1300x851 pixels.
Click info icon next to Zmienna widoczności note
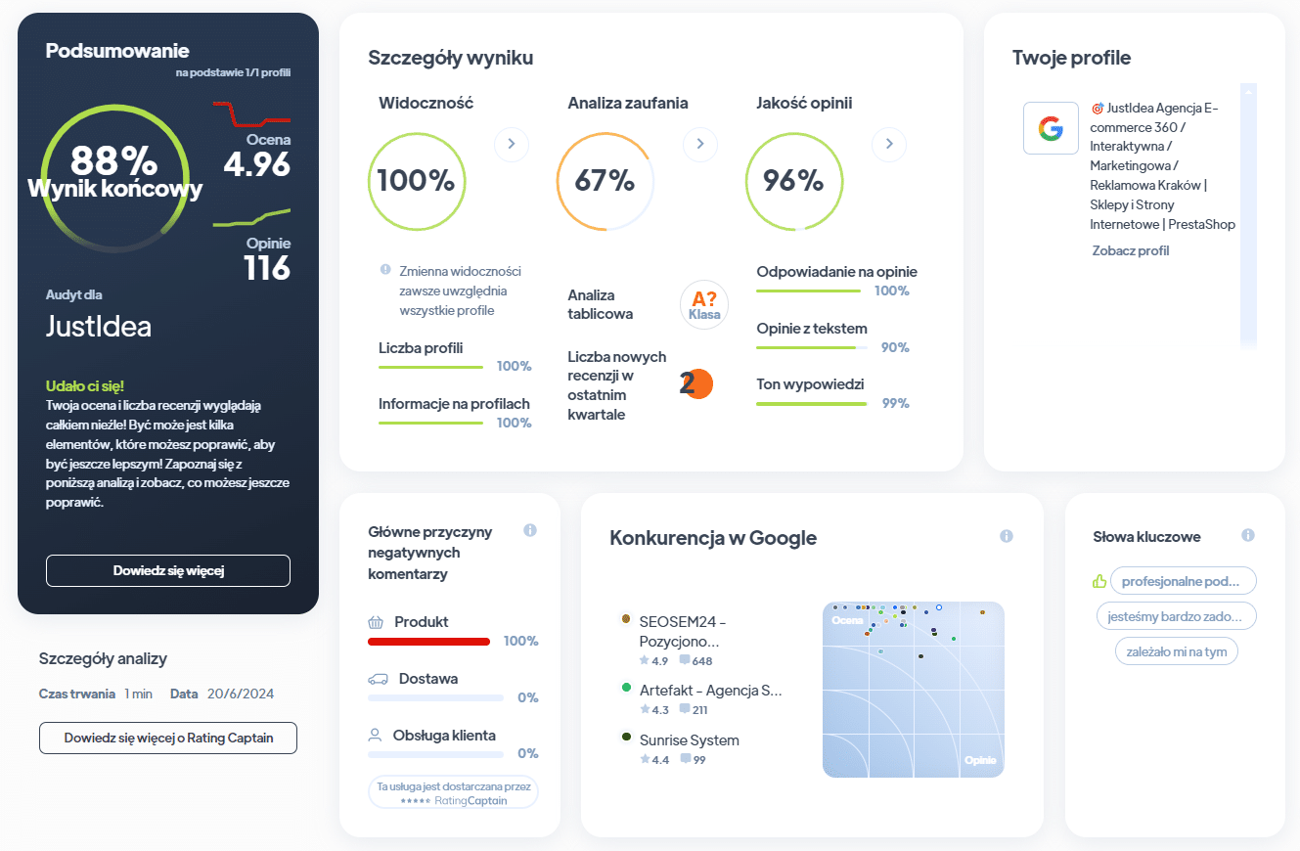[x=385, y=270]
